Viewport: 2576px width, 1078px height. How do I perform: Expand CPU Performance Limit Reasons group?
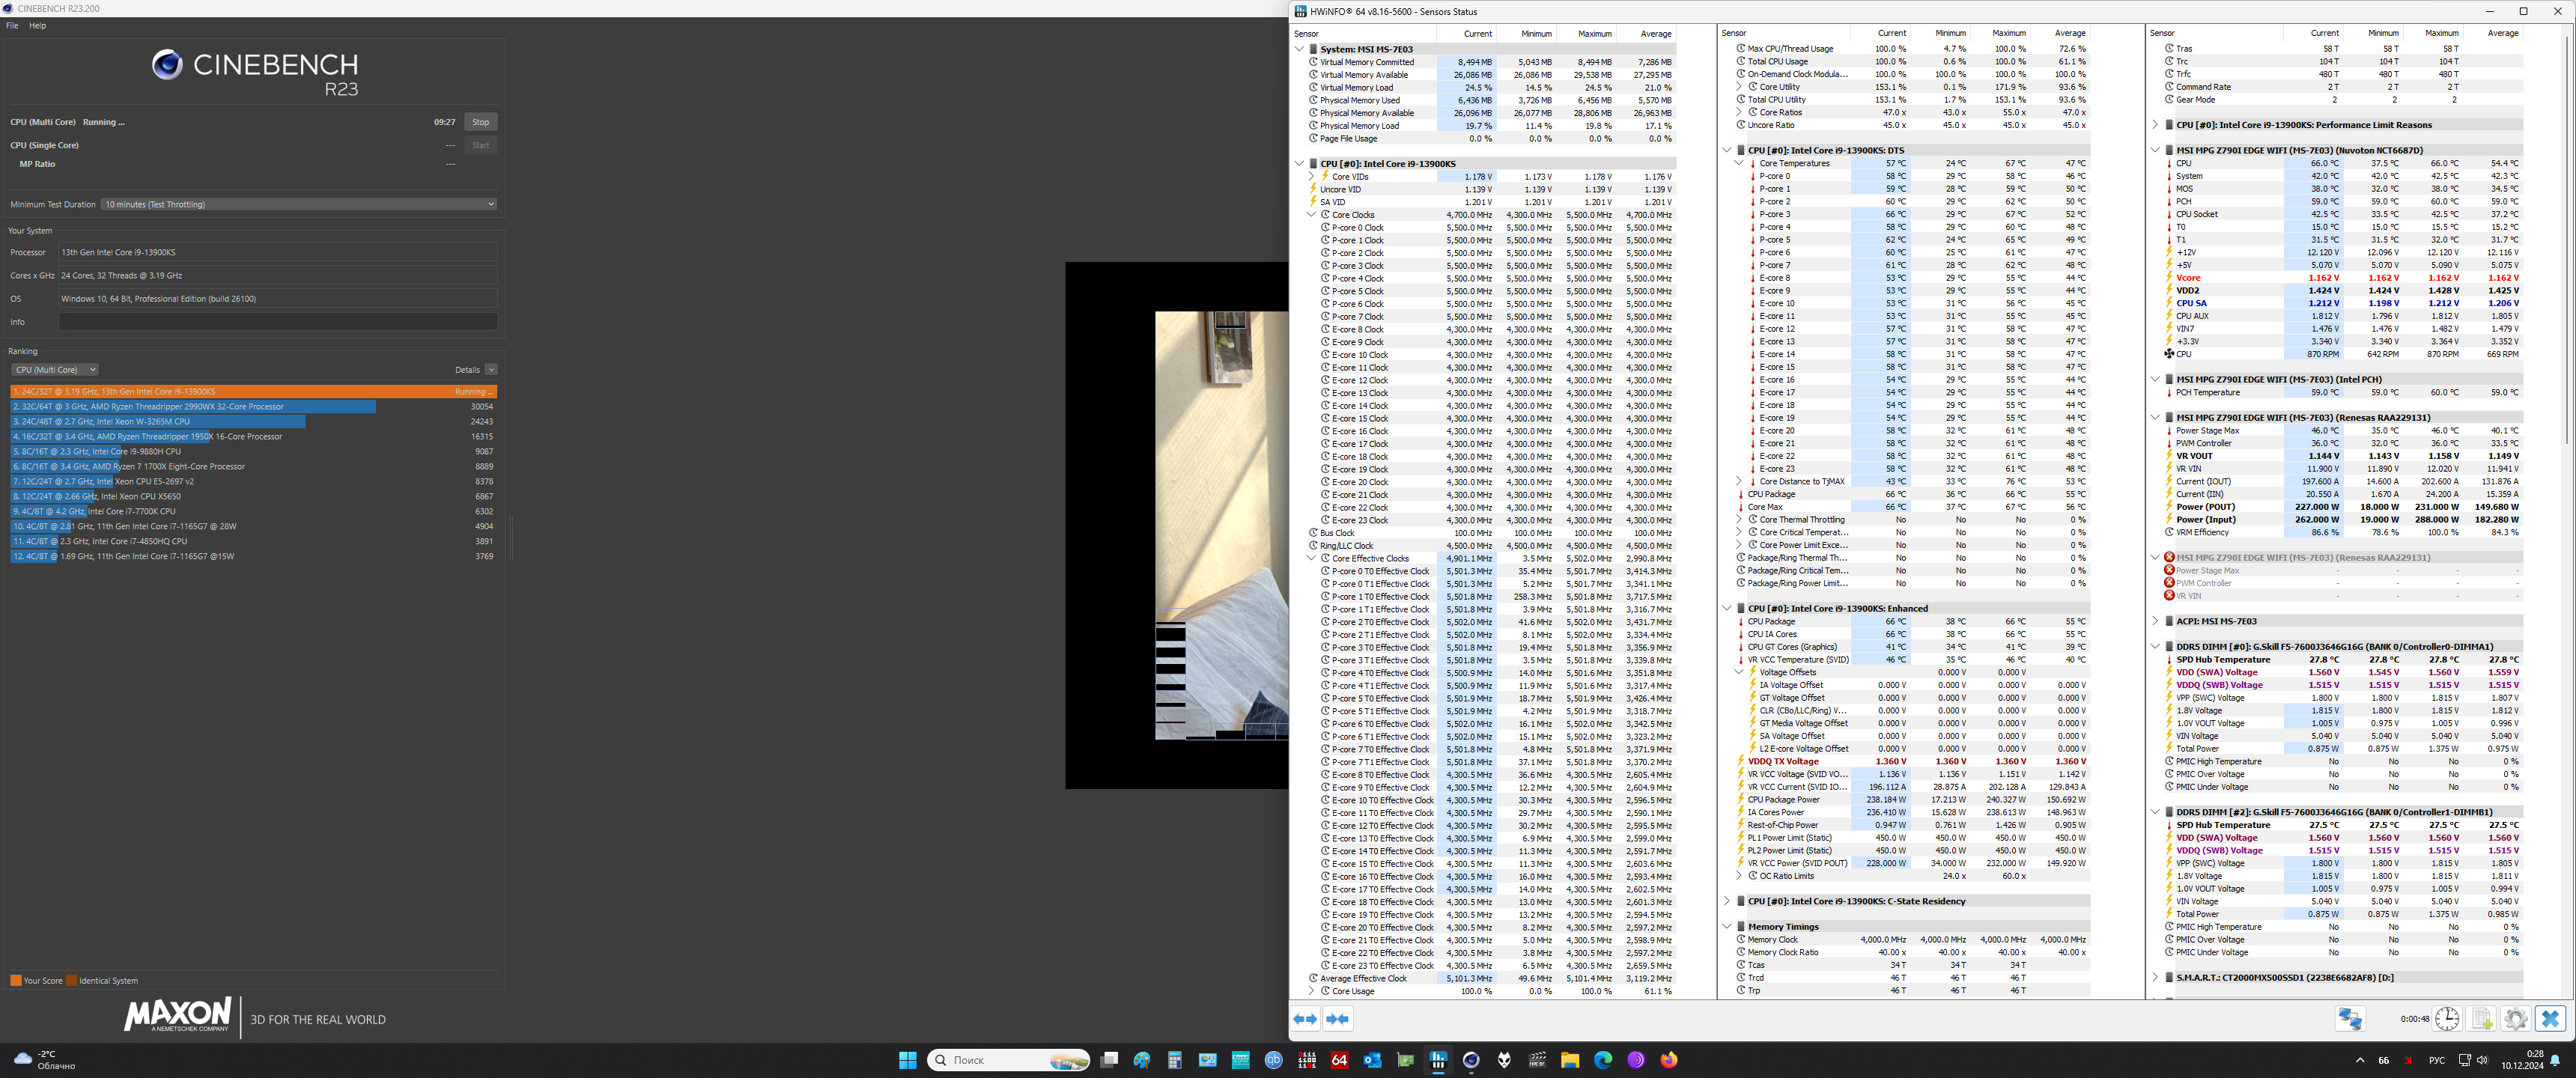(2155, 125)
